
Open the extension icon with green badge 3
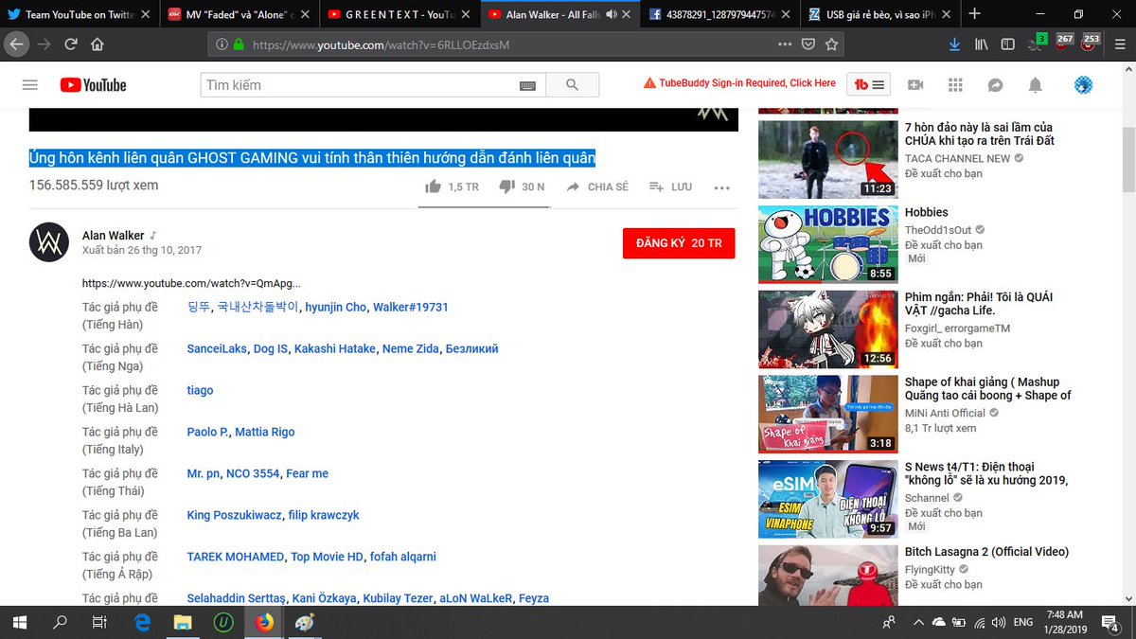tap(1037, 43)
